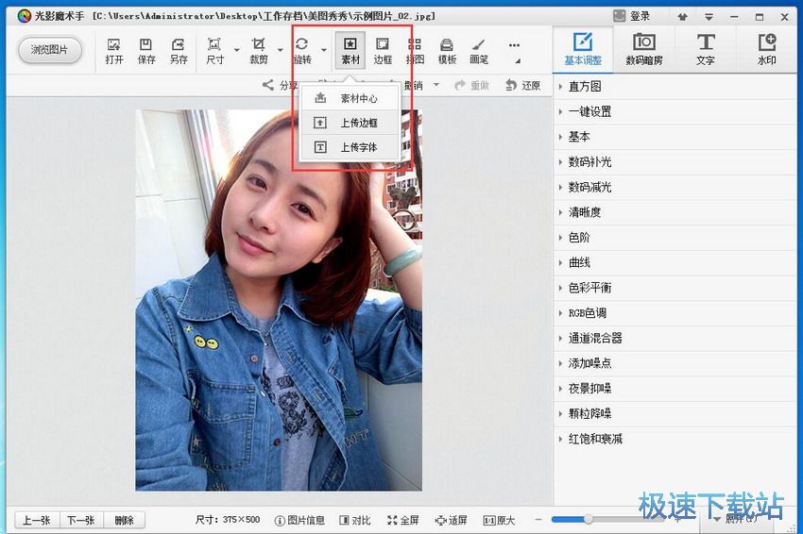
Task: Open an image with the 打开 icon
Action: (x=113, y=51)
